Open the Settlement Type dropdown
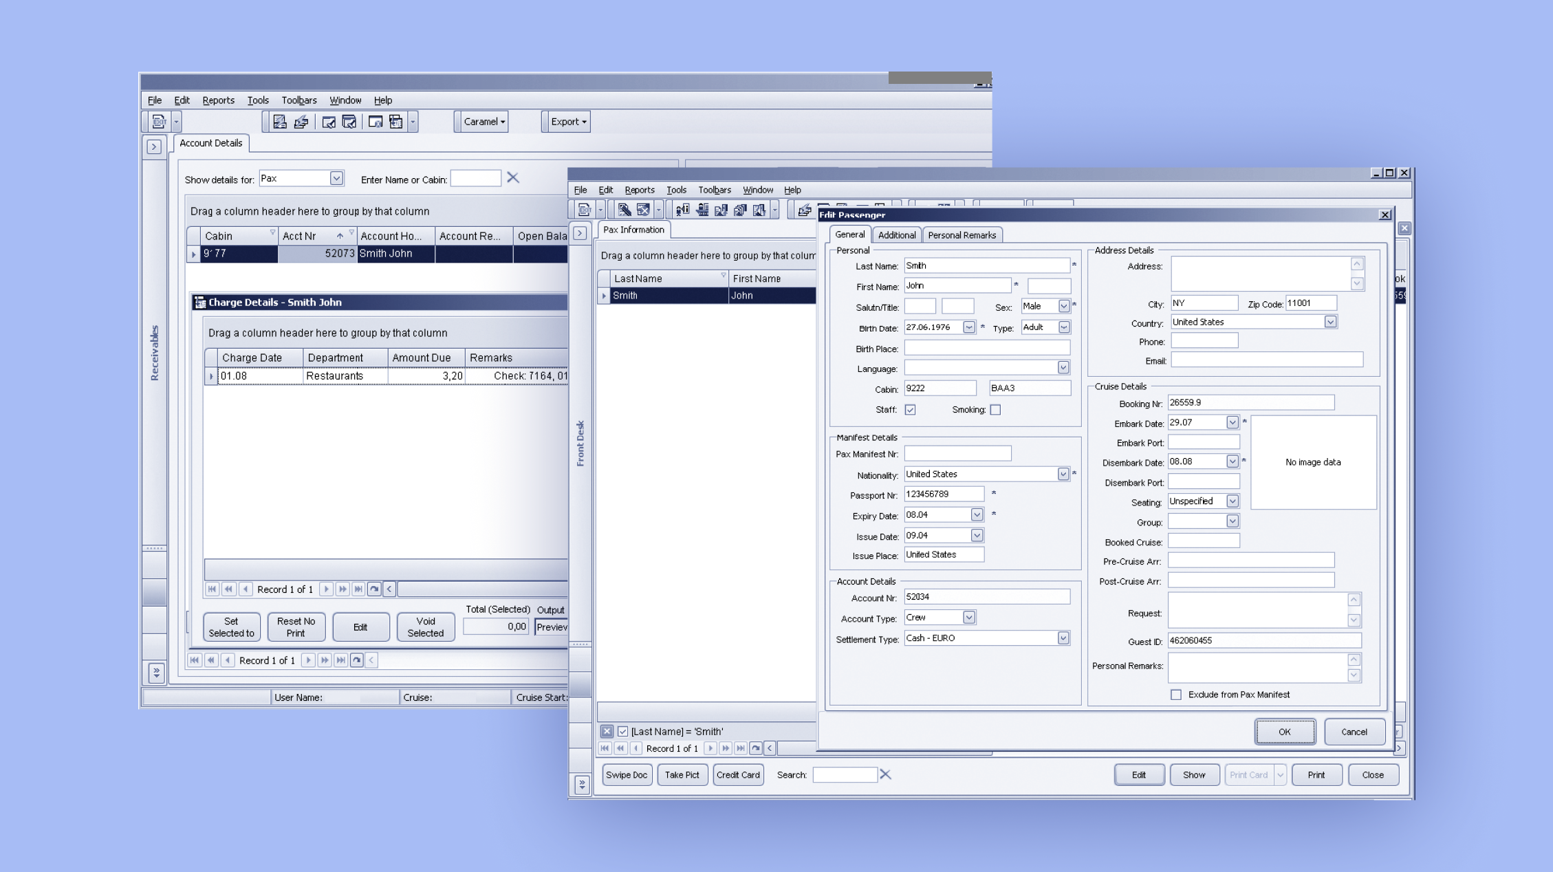This screenshot has height=872, width=1553. 1063,638
